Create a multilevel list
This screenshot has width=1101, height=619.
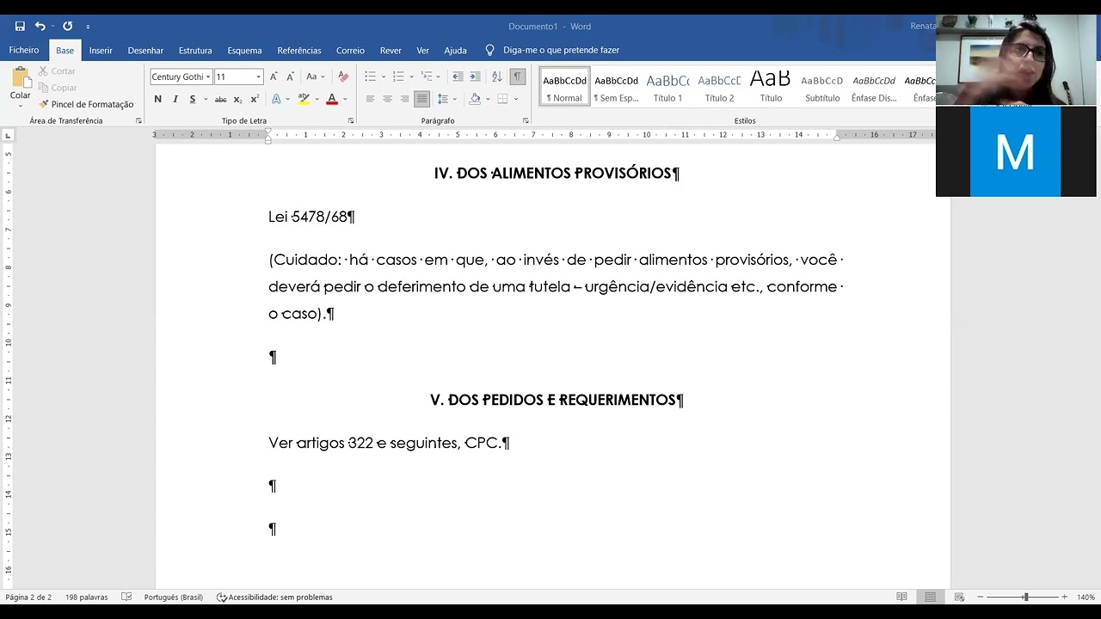pos(426,77)
